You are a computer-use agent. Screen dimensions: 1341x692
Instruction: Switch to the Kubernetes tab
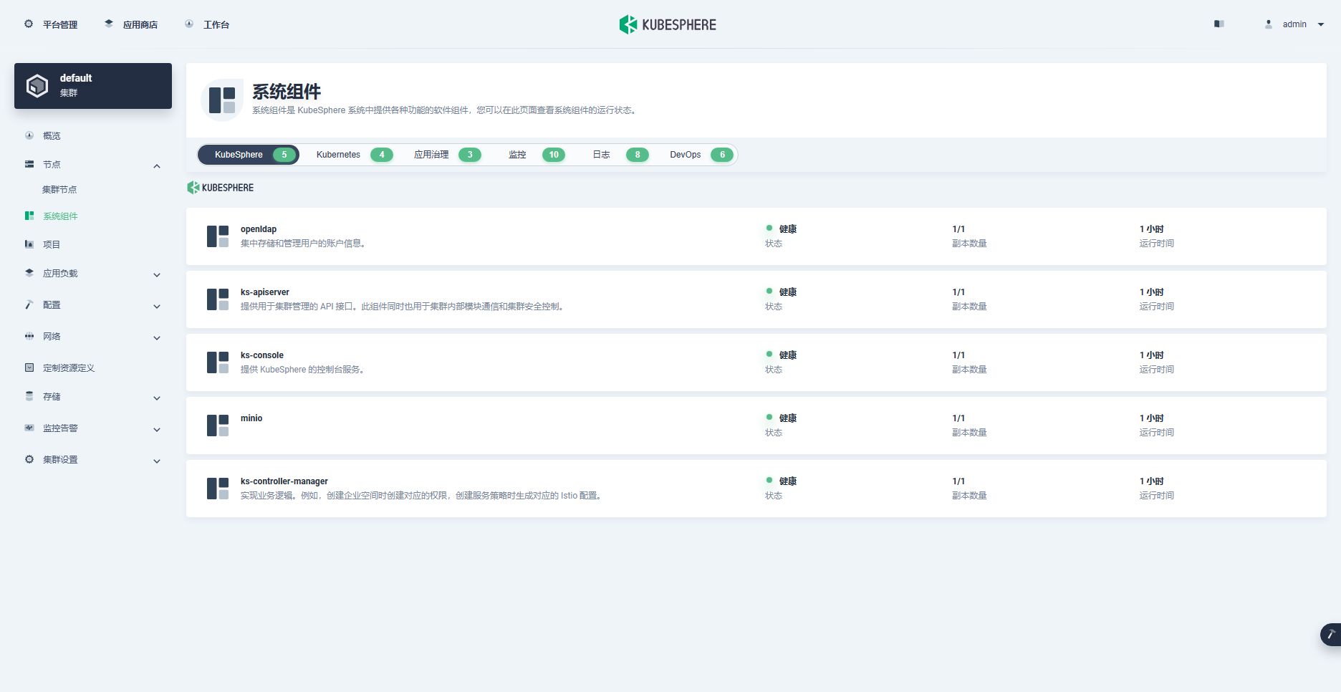pos(337,154)
